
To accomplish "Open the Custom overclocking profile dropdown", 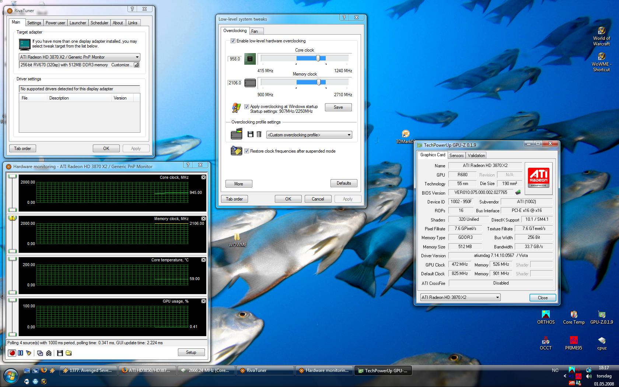I will tap(309, 135).
